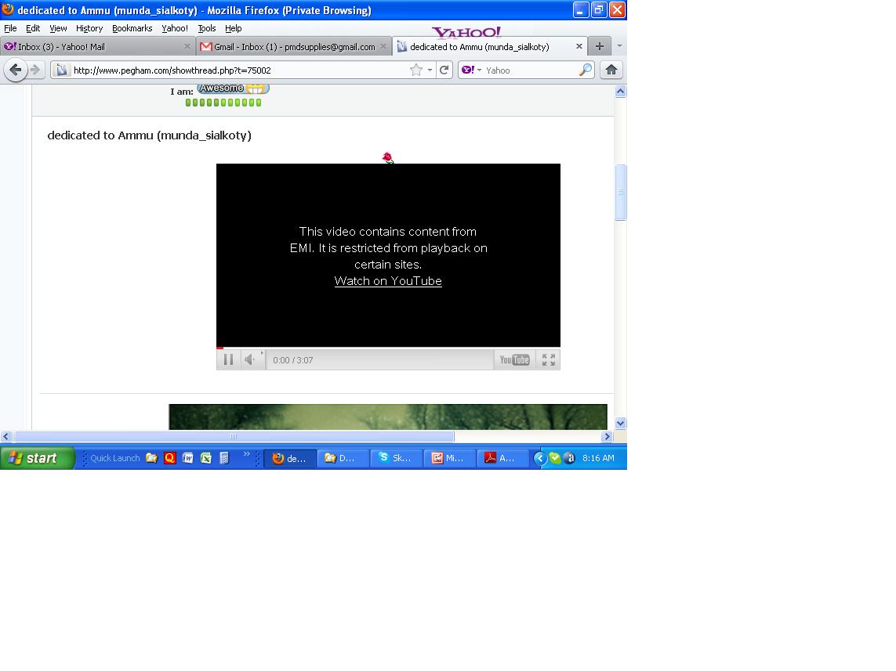Viewport: 896px width, 671px height.
Task: Open the folder icon in Quick Launch
Action: point(151,457)
